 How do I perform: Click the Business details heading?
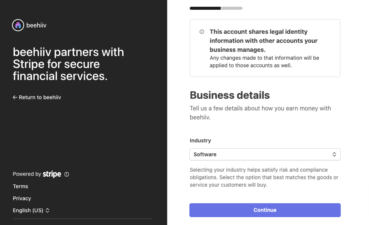[x=230, y=95]
